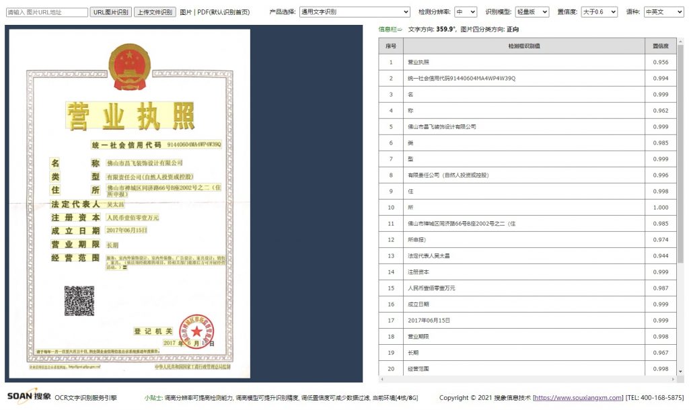Select the 佛山市禅城区同济路66号 address row

coord(528,224)
